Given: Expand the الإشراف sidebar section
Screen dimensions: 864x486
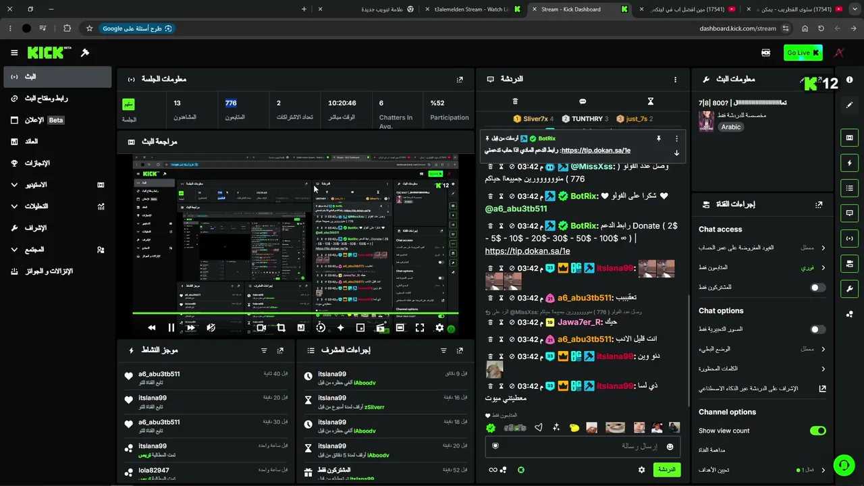Looking at the screenshot, I should tap(57, 228).
